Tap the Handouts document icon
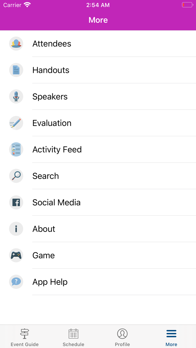 point(16,70)
